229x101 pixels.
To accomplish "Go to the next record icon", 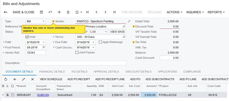I will [x=105, y=12].
